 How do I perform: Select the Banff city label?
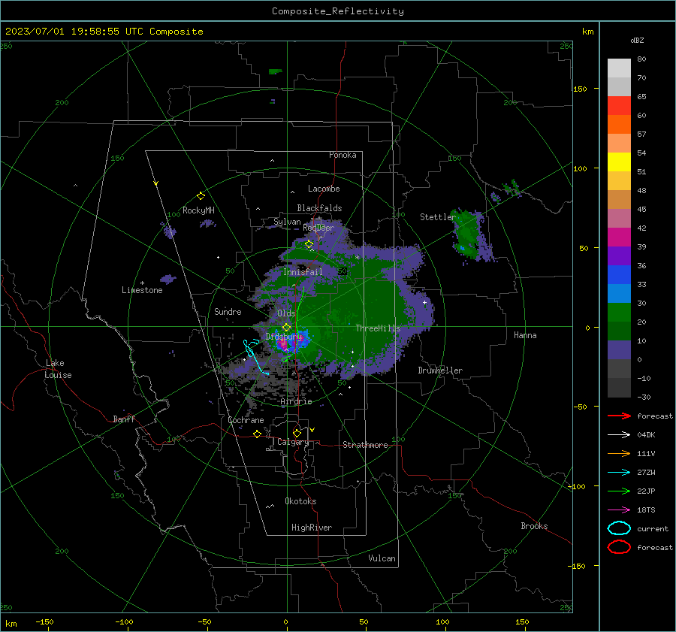124,419
